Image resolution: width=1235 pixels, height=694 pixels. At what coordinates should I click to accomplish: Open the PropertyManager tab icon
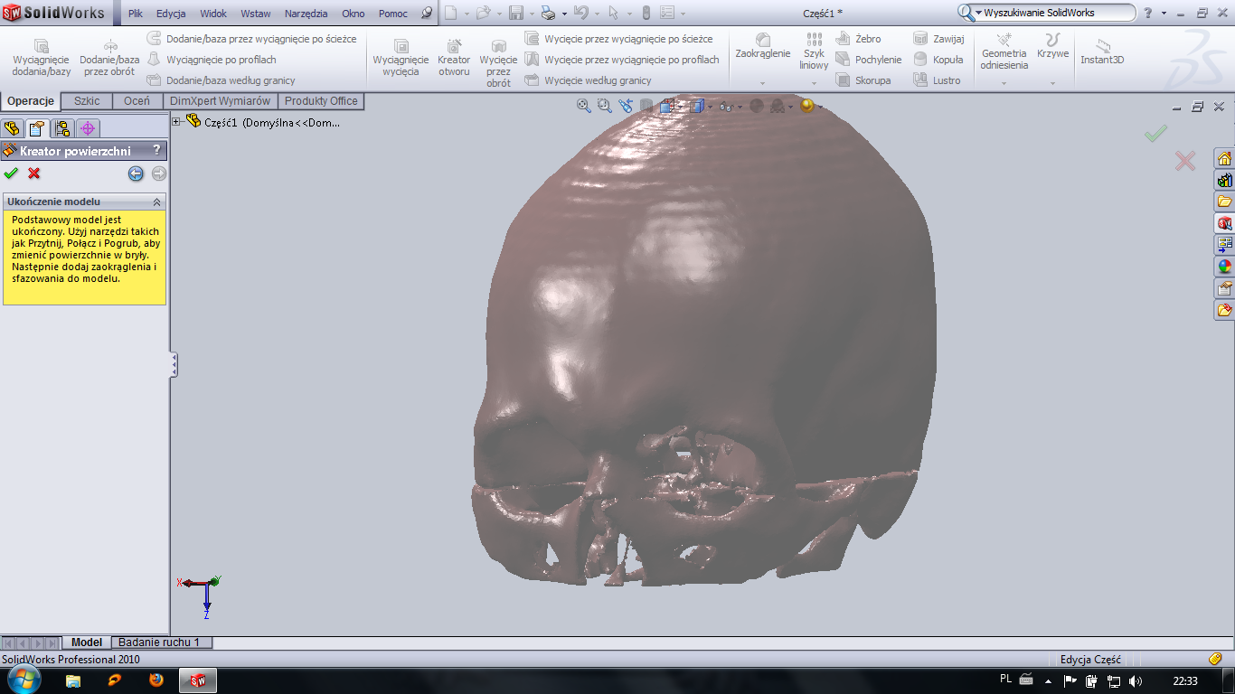[36, 128]
